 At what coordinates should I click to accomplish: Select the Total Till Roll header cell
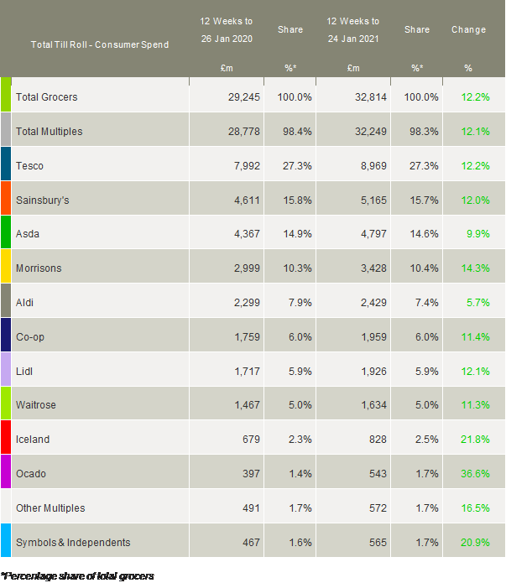click(x=99, y=44)
